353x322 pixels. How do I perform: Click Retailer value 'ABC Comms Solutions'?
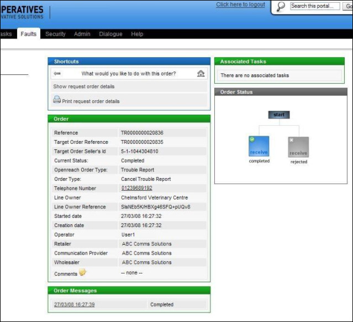tap(147, 244)
